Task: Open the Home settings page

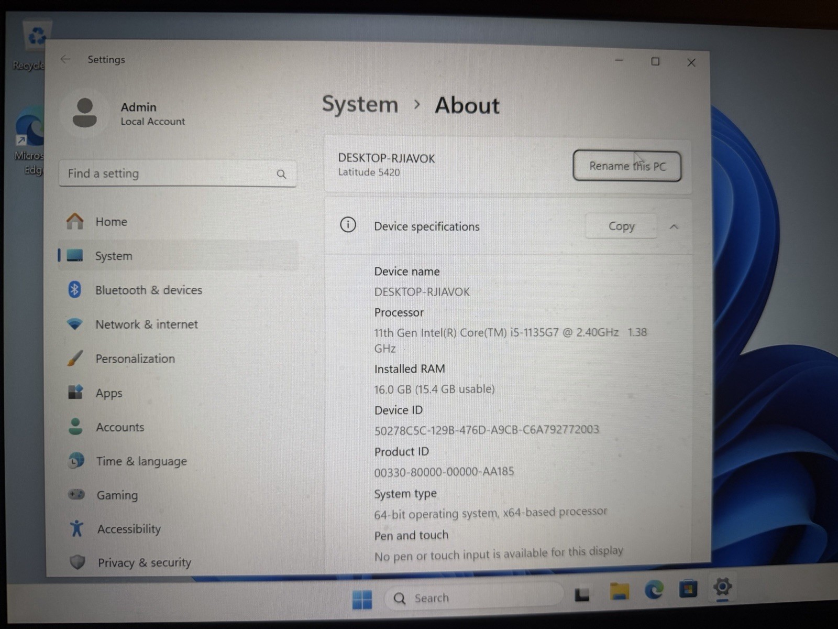Action: (178, 222)
